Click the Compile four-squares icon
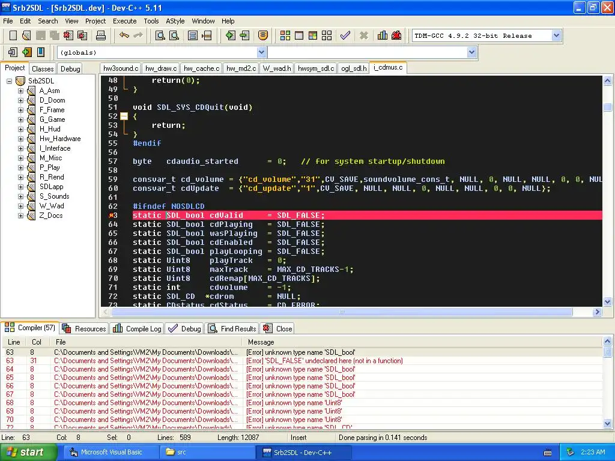The height and width of the screenshot is (461, 615). point(285,35)
